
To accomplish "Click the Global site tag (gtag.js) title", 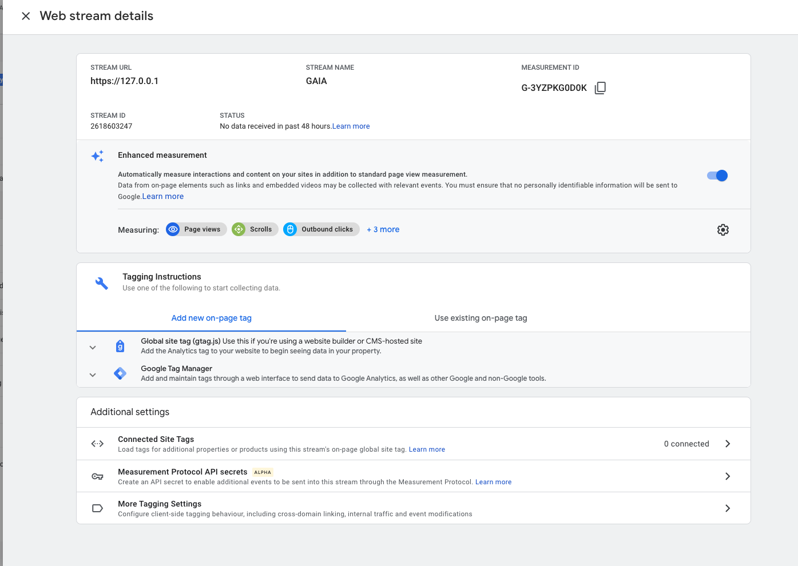I will pos(181,341).
